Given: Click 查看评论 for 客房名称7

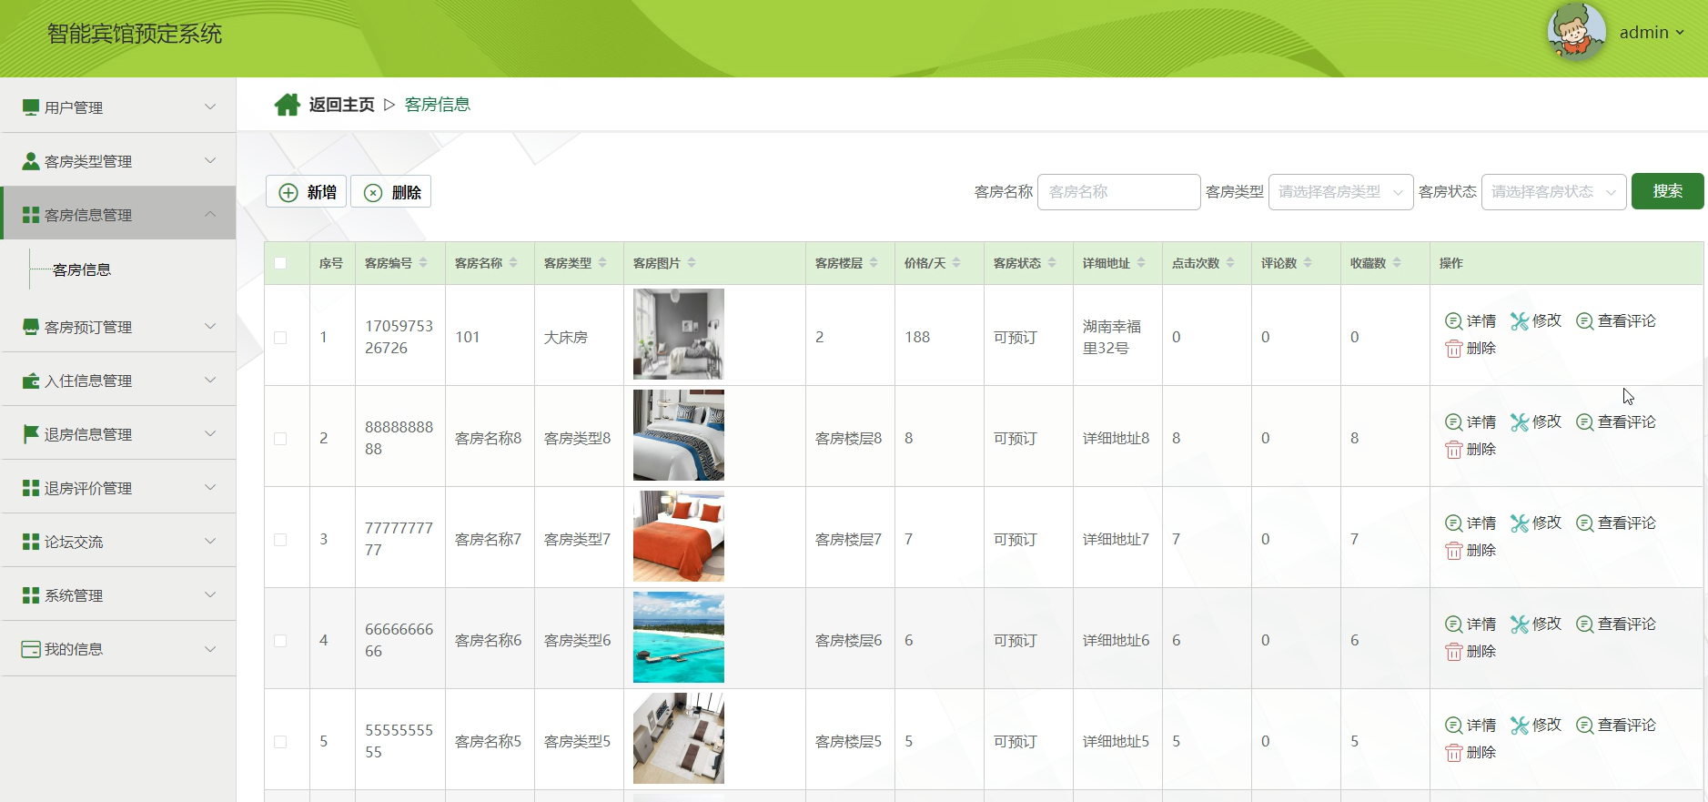Looking at the screenshot, I should (1616, 523).
